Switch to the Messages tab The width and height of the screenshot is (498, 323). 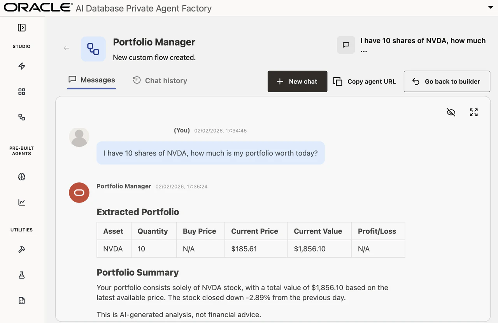tap(92, 80)
